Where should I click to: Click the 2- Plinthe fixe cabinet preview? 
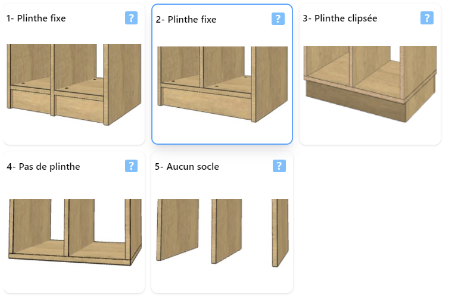point(222,84)
